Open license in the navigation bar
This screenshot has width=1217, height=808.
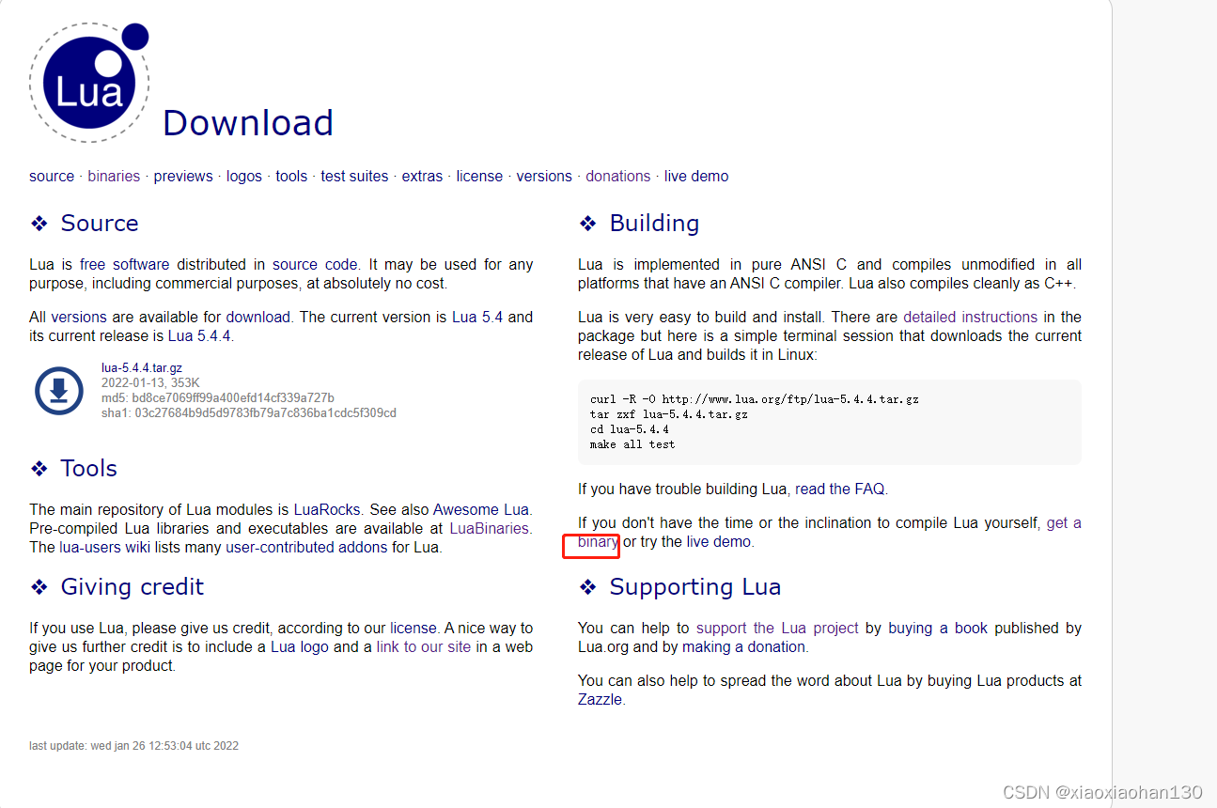(x=479, y=176)
